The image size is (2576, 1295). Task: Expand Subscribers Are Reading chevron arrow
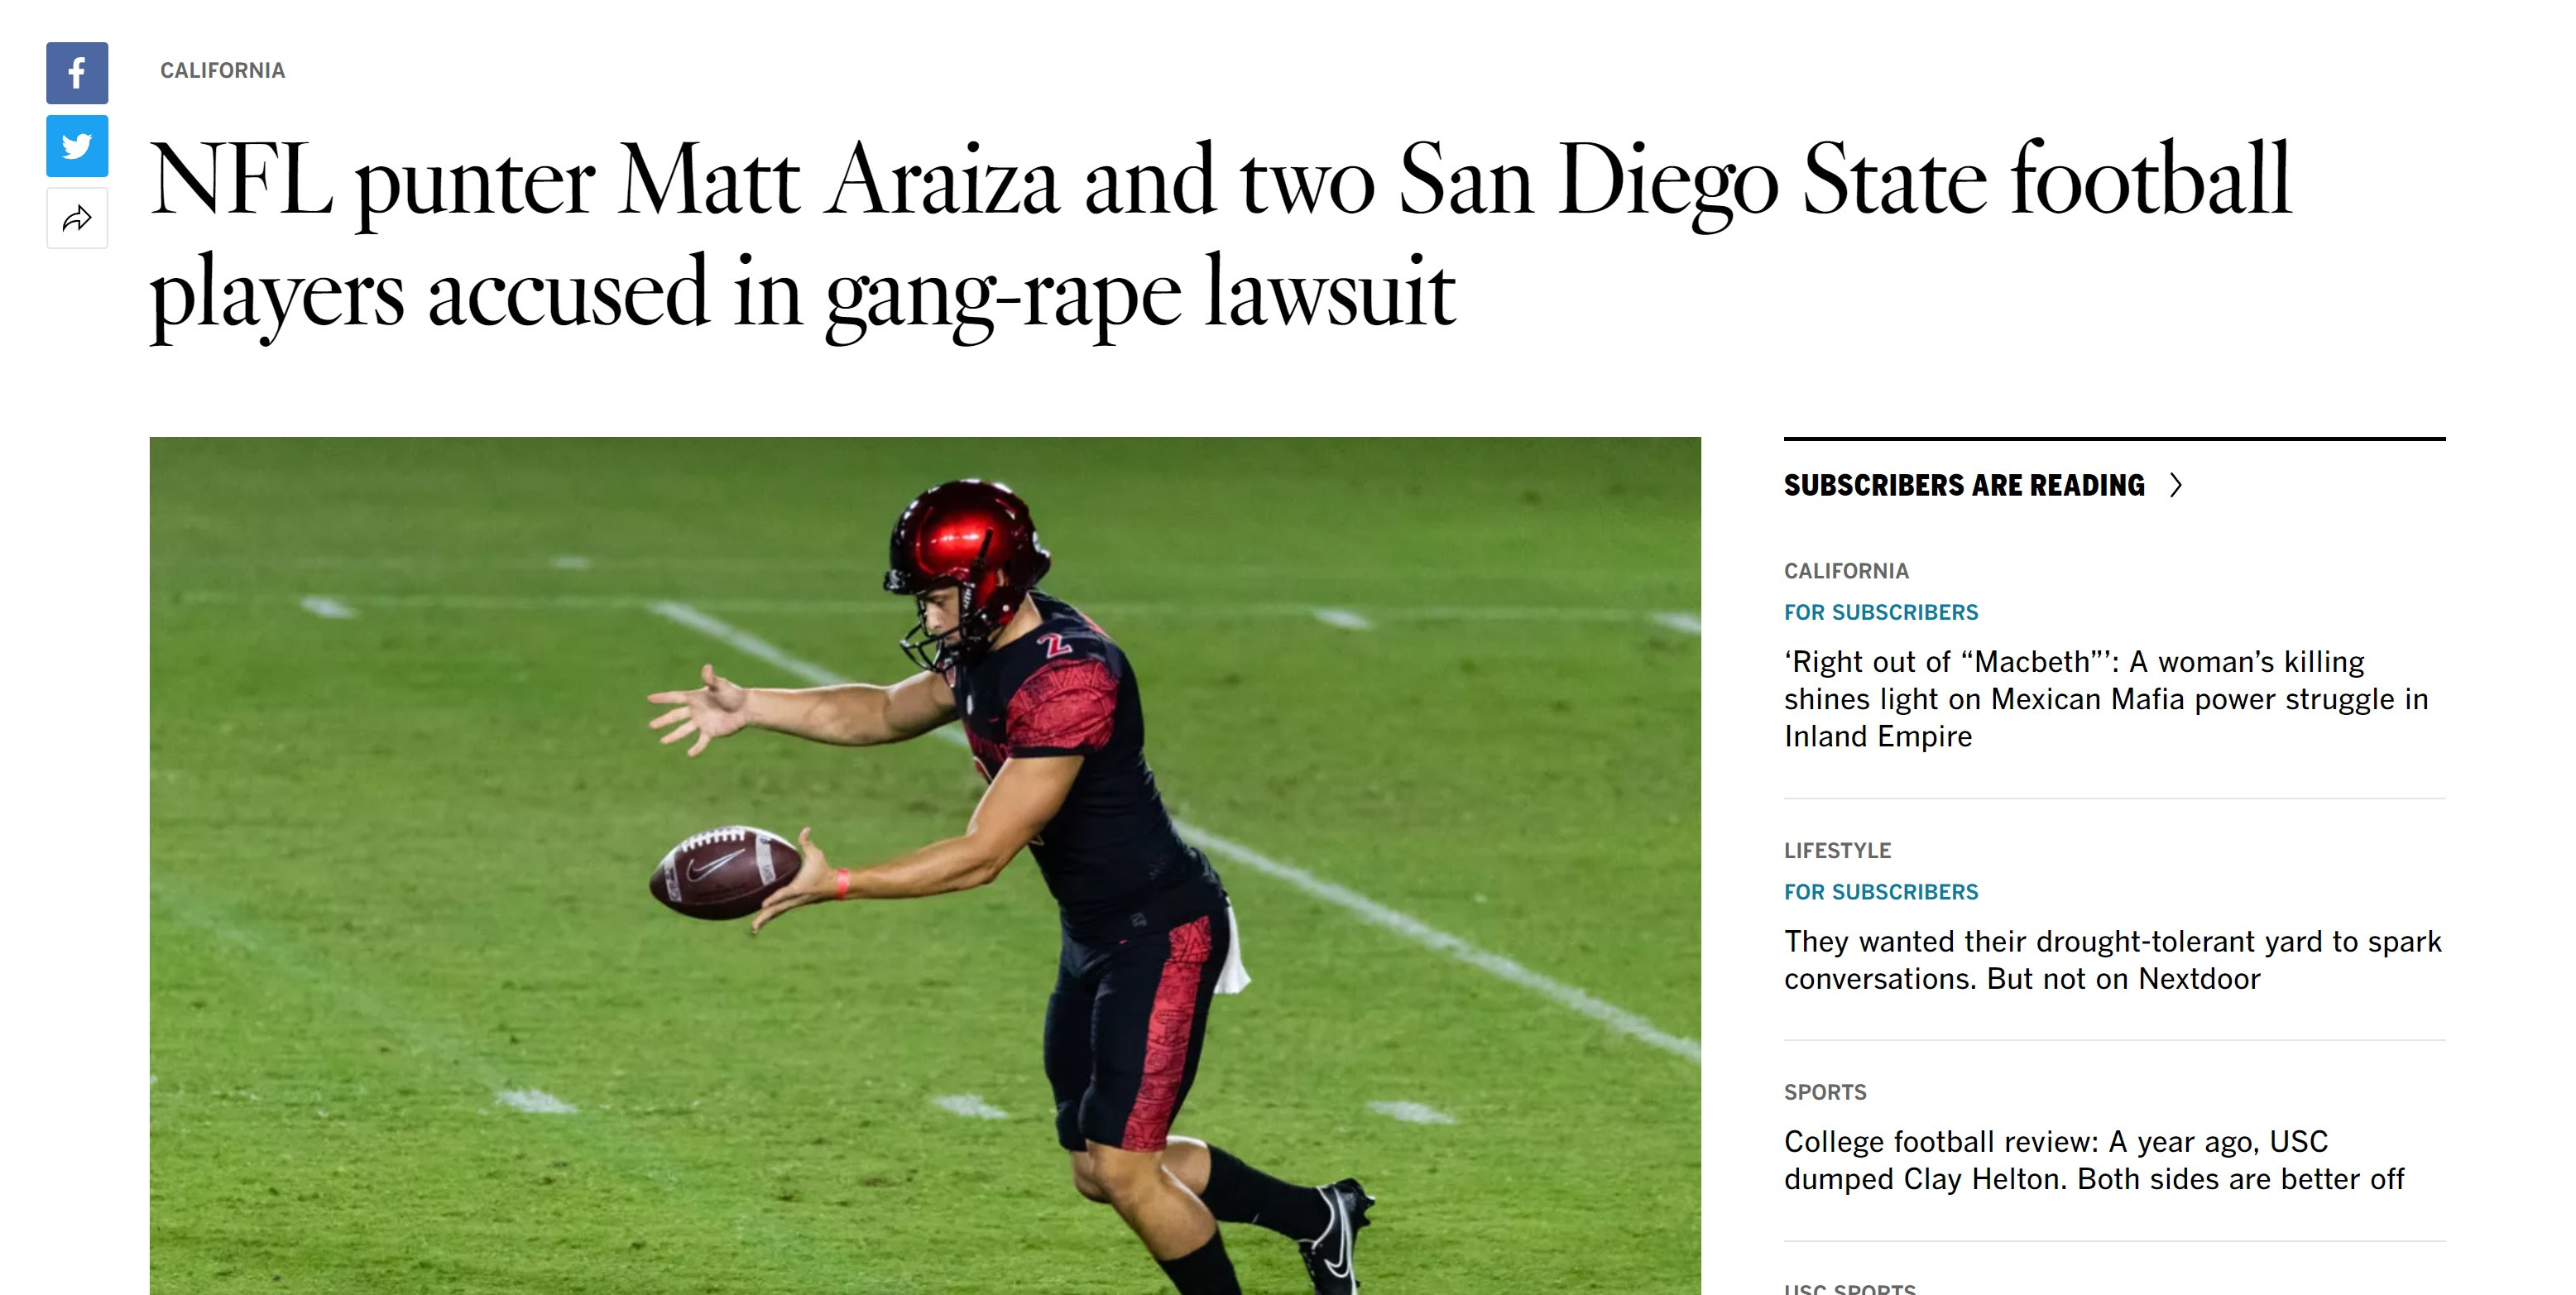click(x=2176, y=485)
